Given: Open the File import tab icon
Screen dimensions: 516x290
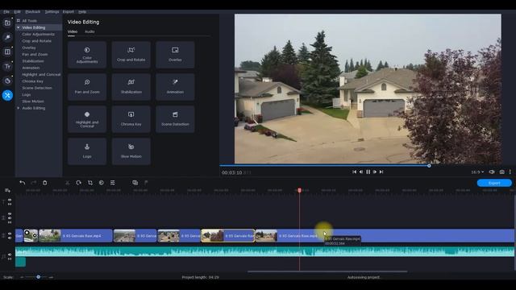Looking at the screenshot, I should (x=7, y=23).
